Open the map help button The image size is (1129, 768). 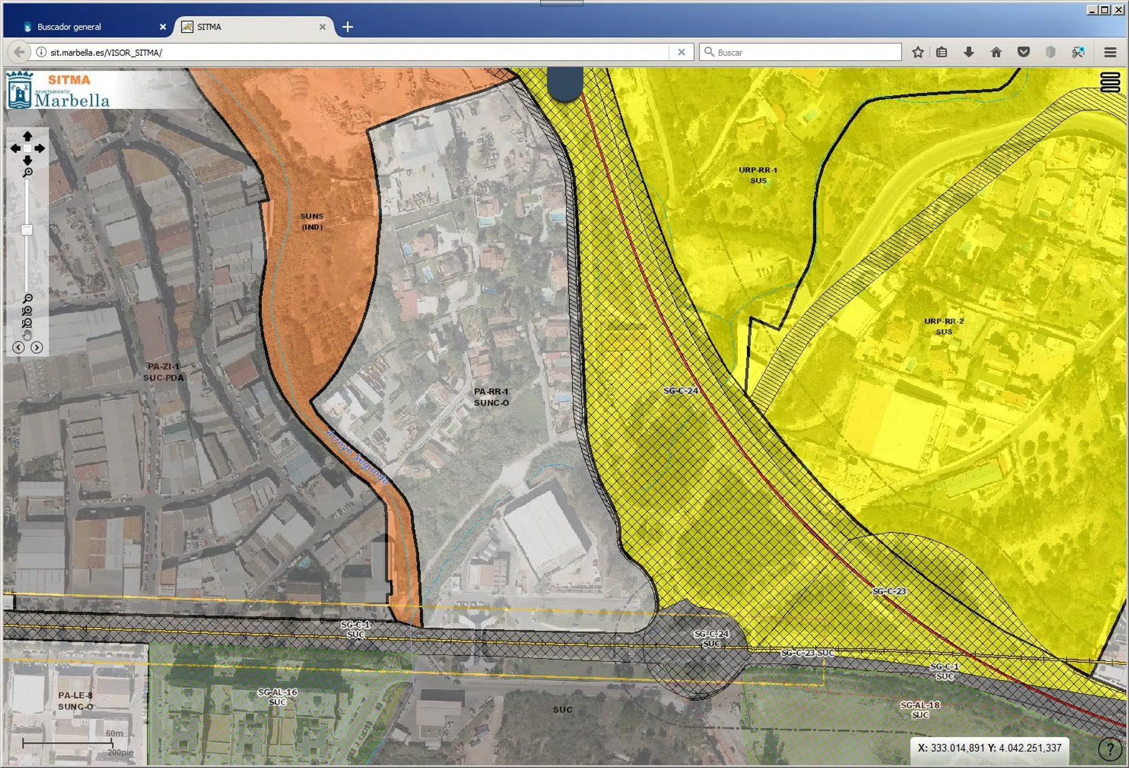(1110, 750)
